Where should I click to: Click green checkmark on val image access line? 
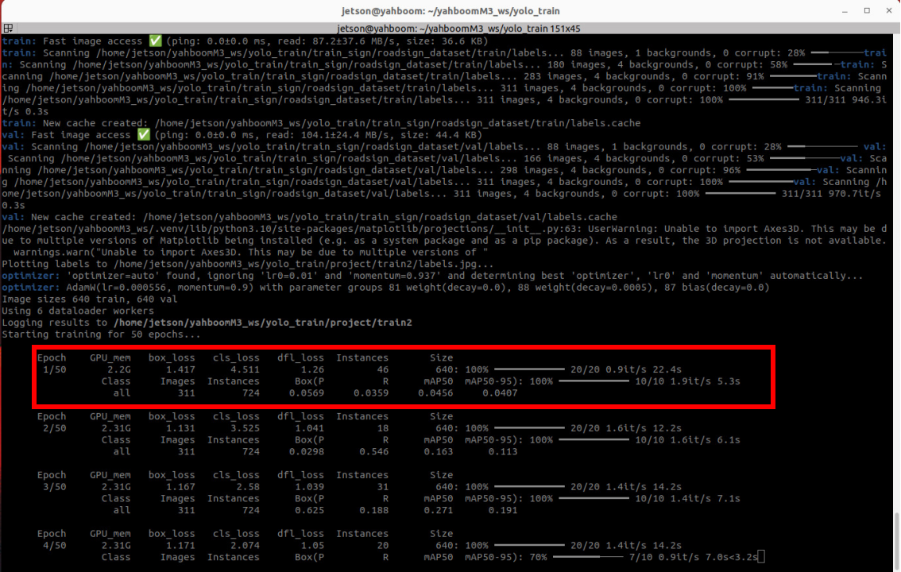coord(144,135)
